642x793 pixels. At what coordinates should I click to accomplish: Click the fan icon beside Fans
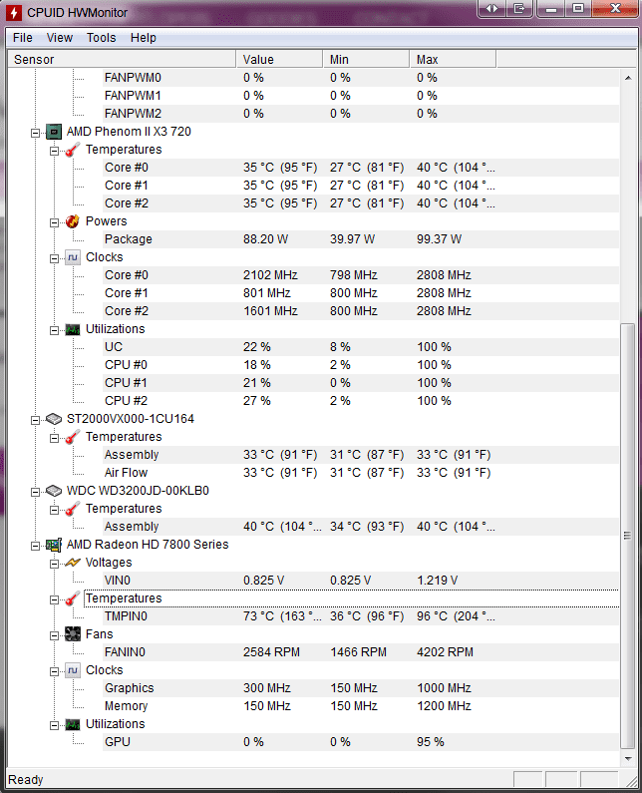point(73,634)
